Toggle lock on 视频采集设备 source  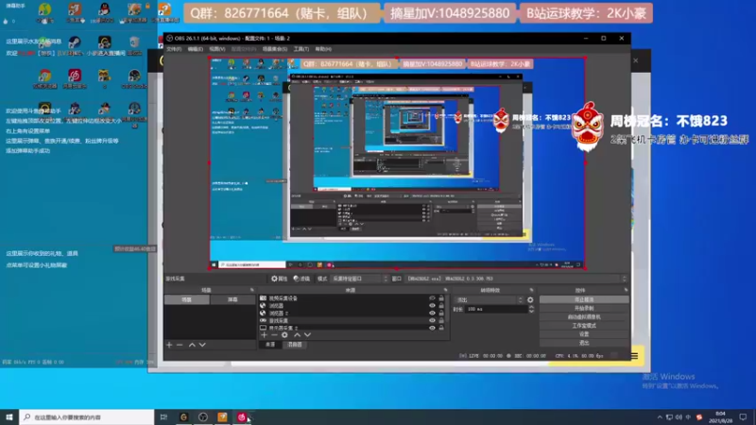[x=441, y=298]
